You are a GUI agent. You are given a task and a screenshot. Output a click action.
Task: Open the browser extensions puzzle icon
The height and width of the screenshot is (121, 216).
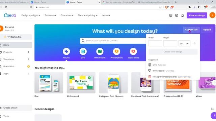190,7
